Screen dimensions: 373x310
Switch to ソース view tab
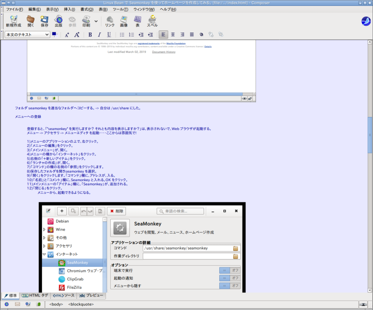[x=63, y=295]
